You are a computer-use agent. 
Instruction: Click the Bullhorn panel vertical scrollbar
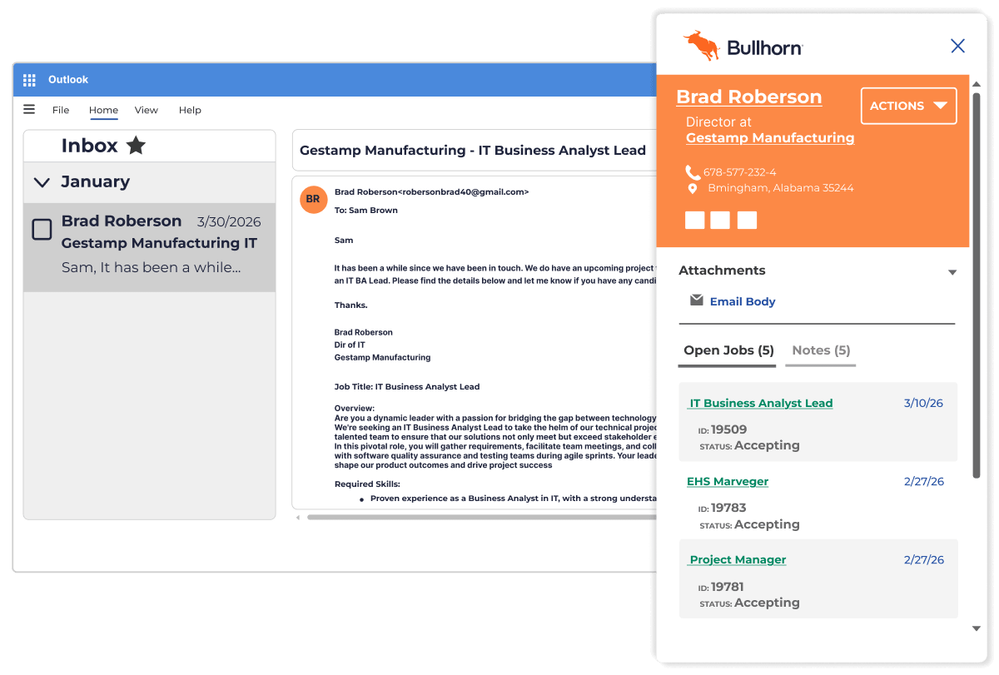pos(977,287)
